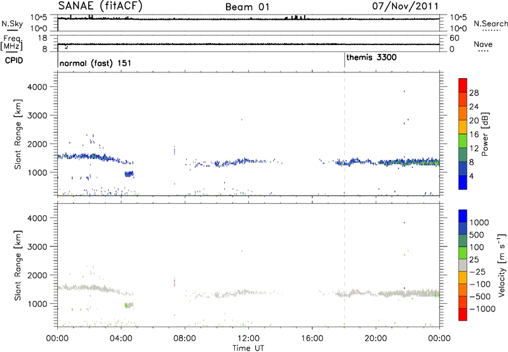This screenshot has height=352, width=508.
Task: Click the Nave legend label
Action: coord(483,44)
